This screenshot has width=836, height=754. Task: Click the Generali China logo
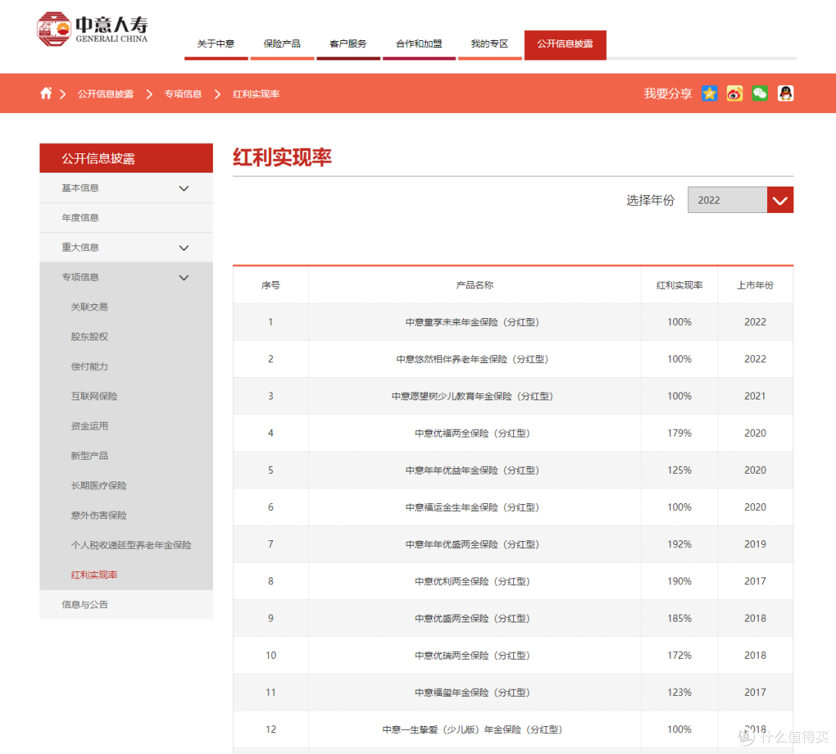[x=92, y=29]
